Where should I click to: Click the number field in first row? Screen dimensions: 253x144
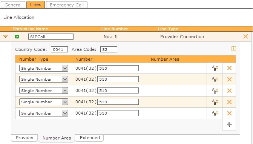point(118,68)
